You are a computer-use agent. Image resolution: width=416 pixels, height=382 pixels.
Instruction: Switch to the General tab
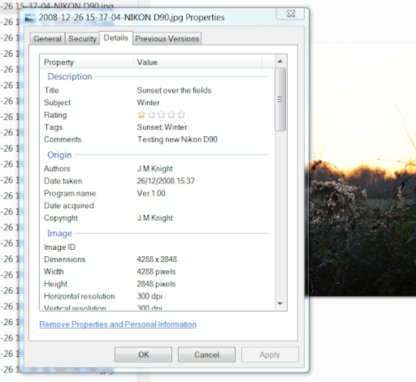(x=47, y=39)
